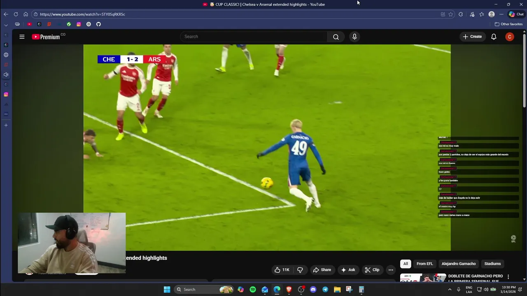Click the Snipping Tool taskbar icon

pyautogui.click(x=349, y=289)
